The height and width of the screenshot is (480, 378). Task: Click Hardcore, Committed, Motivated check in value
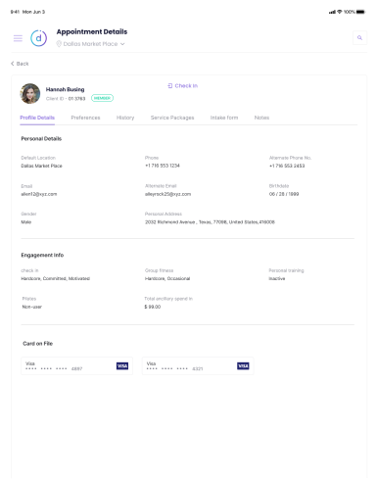56,278
